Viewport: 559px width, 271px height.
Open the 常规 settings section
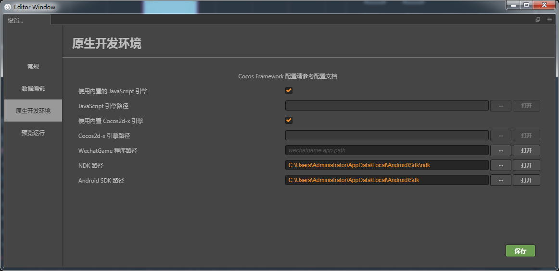(x=33, y=67)
